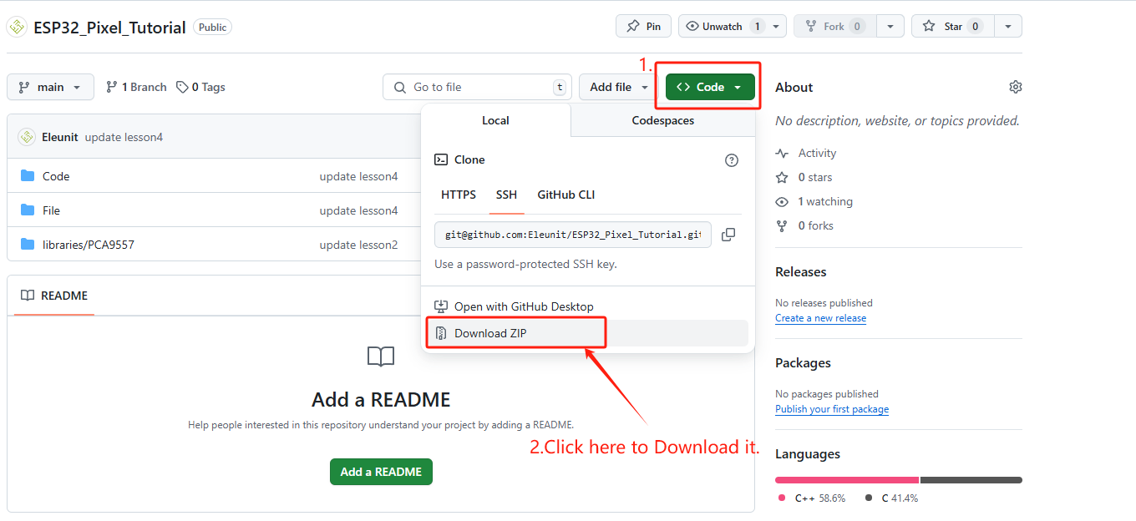Switch to the Local tab
The image size is (1136, 521).
click(495, 120)
